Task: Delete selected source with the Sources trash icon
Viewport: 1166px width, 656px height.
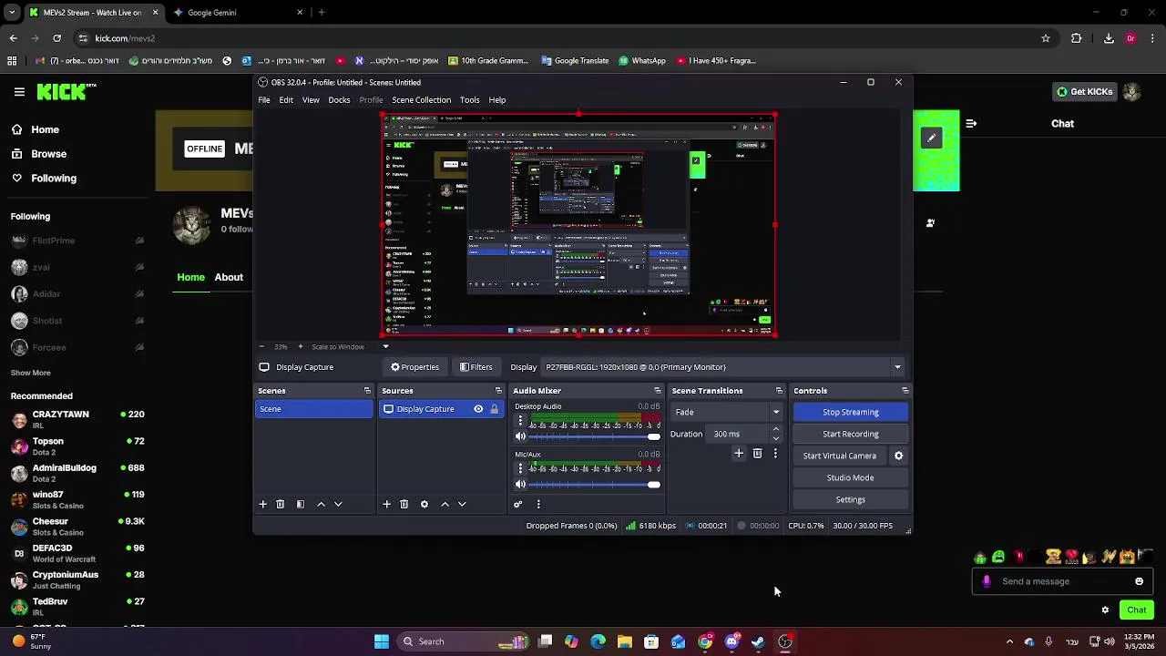Action: 404,504
